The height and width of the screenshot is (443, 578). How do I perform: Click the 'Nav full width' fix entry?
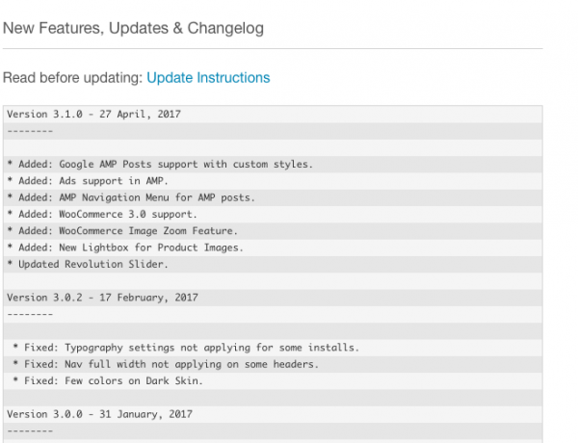click(x=166, y=363)
